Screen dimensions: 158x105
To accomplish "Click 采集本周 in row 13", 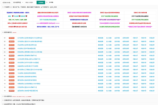I will point(144,80).
